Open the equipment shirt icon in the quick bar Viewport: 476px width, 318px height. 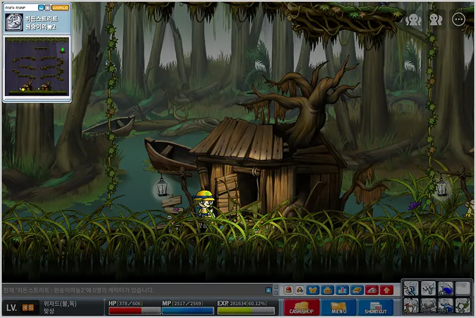coord(312,290)
